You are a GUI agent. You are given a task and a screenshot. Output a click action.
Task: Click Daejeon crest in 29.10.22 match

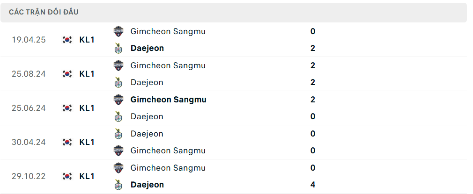tap(118, 185)
